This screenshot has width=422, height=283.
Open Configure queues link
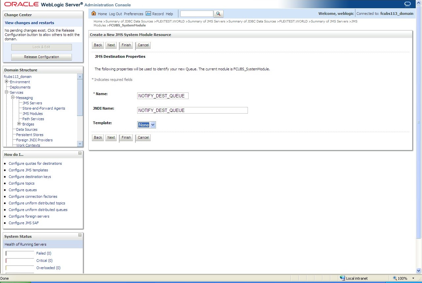(x=23, y=190)
